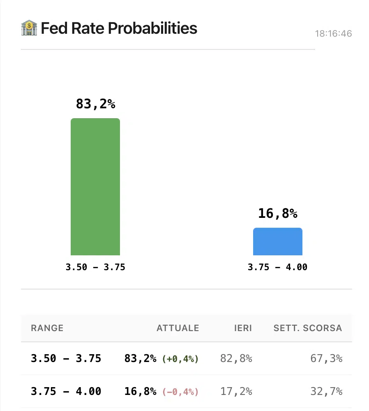Screen dimensions: 369x411
Task: Click yesterday's 82,8% value
Action: (x=236, y=359)
